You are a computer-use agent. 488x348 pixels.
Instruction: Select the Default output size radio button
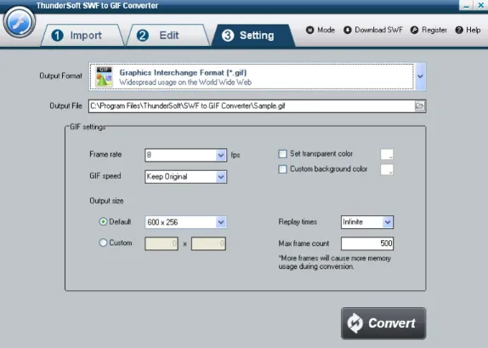[x=103, y=221]
